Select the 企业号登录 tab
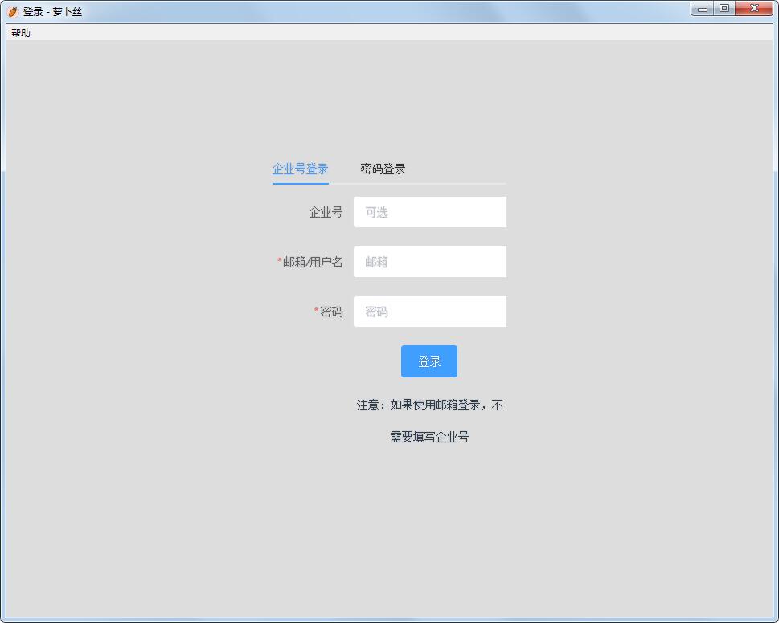The width and height of the screenshot is (779, 623). coord(300,169)
